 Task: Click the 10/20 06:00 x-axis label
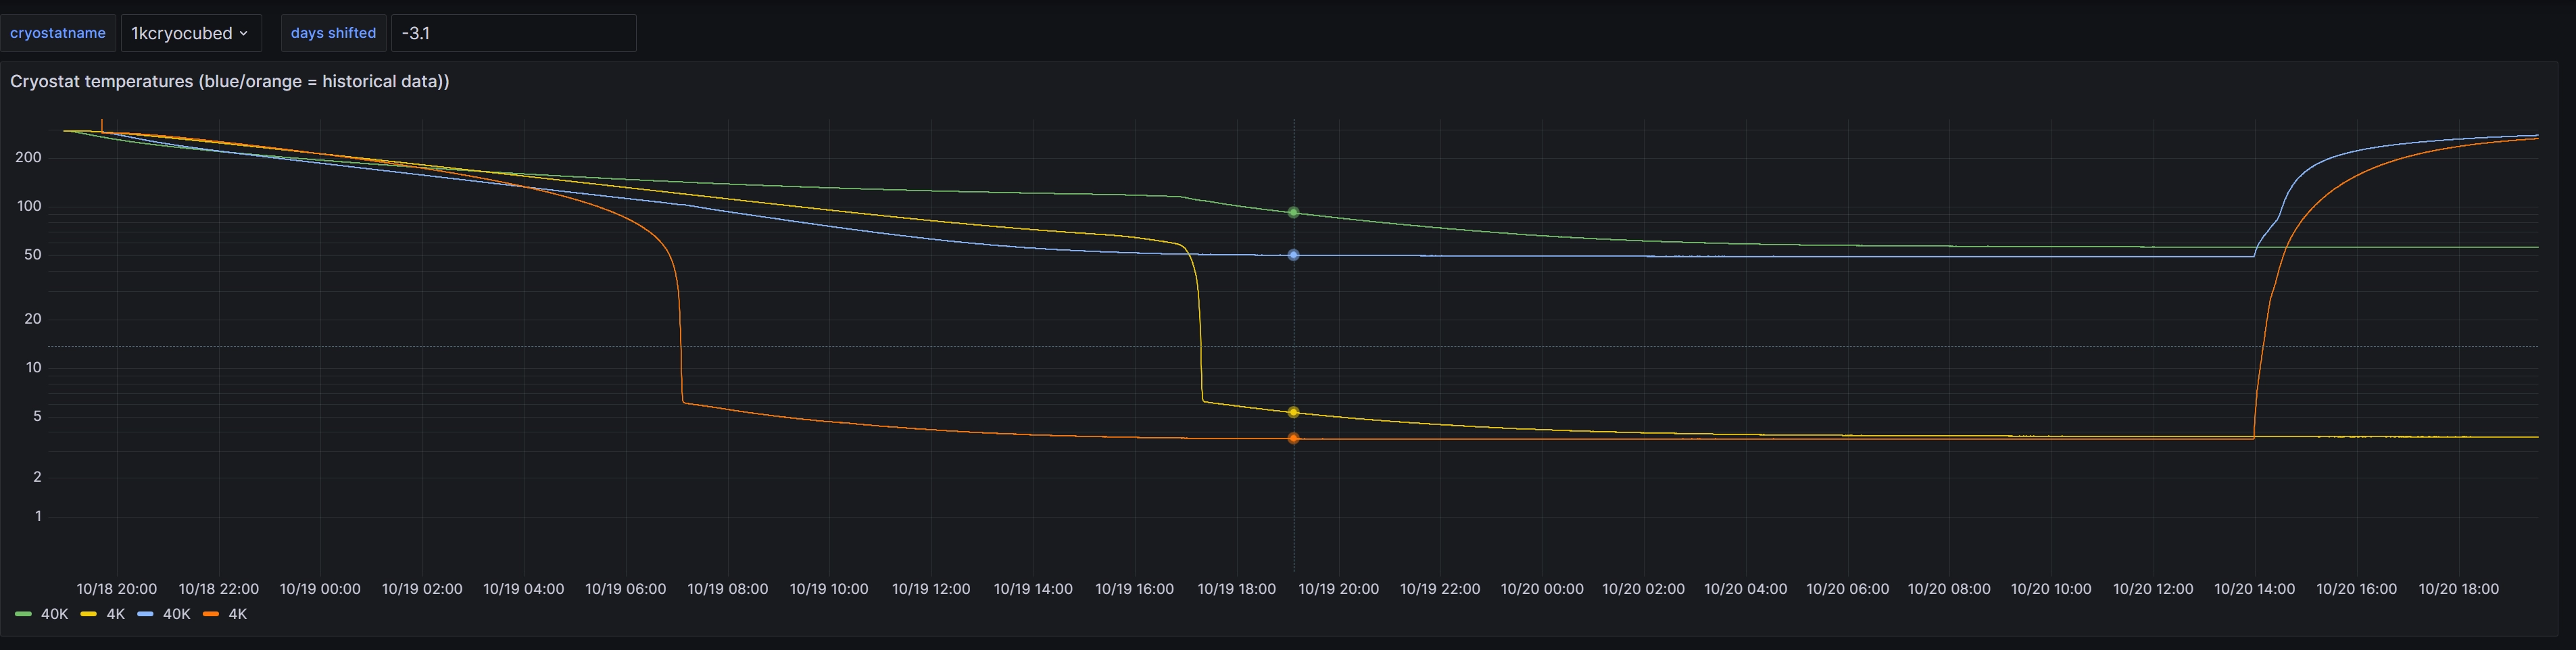tap(1848, 589)
